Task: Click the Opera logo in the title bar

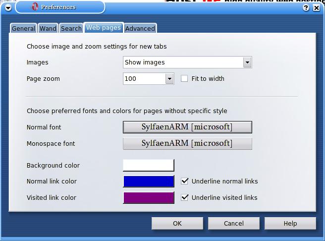Action: pos(35,7)
